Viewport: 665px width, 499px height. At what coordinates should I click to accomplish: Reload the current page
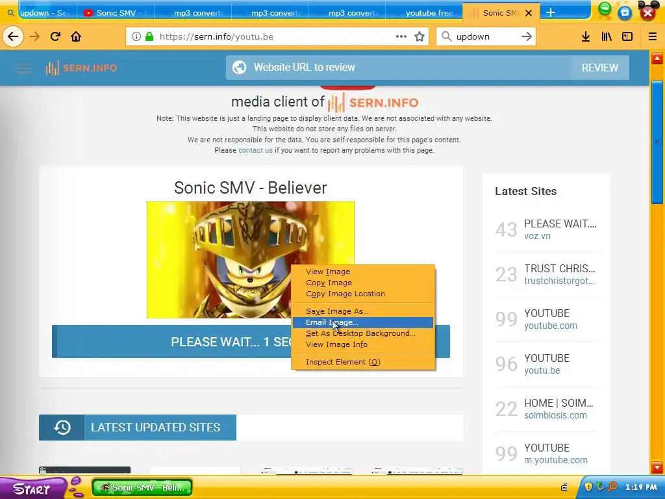[x=55, y=36]
